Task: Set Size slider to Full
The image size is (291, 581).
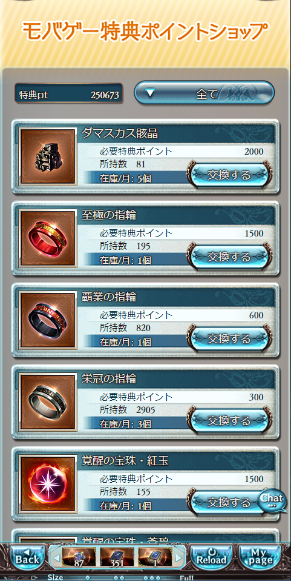Action: (x=187, y=578)
